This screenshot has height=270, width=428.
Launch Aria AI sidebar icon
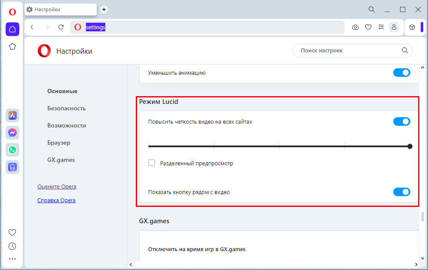12,115
